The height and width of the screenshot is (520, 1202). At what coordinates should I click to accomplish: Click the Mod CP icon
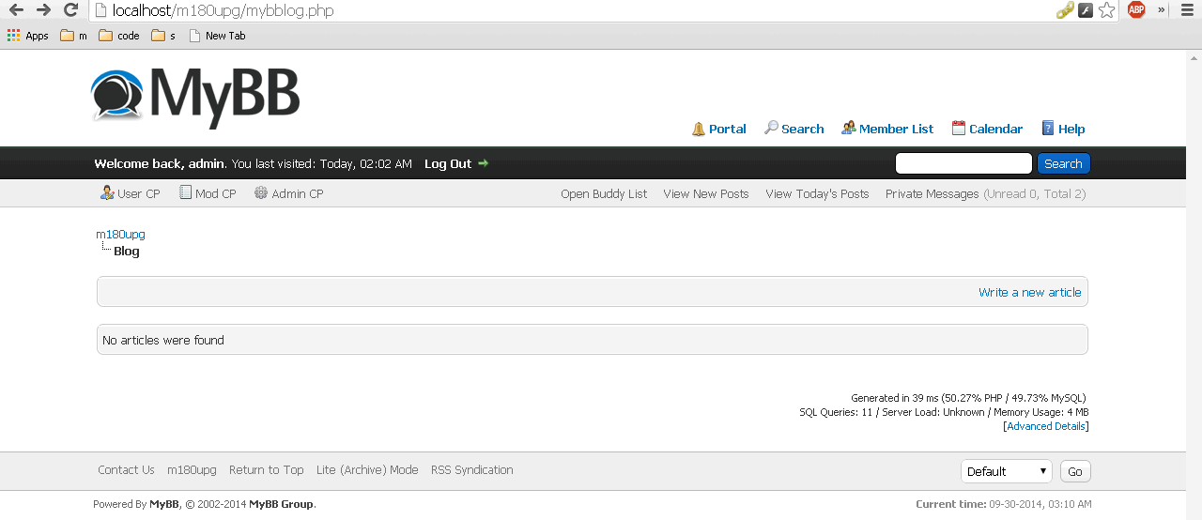coord(186,193)
